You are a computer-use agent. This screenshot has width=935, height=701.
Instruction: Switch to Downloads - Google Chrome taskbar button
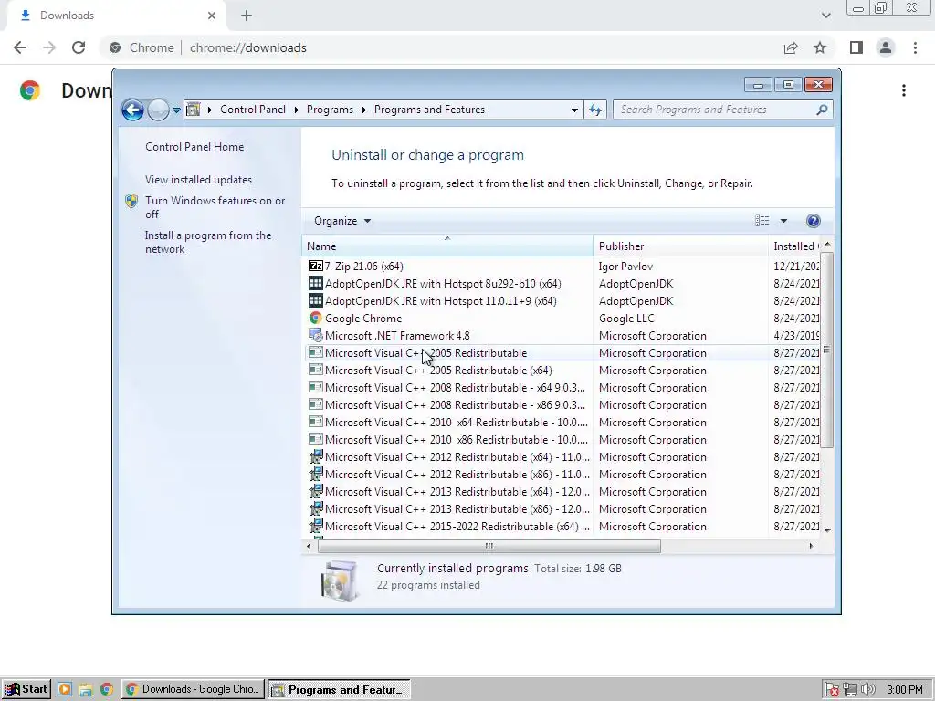click(x=193, y=689)
